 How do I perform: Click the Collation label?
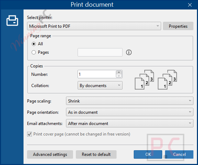(40, 86)
